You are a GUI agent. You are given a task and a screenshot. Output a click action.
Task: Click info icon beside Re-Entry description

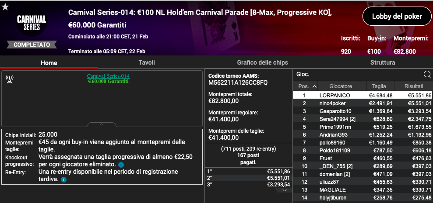coord(63,179)
